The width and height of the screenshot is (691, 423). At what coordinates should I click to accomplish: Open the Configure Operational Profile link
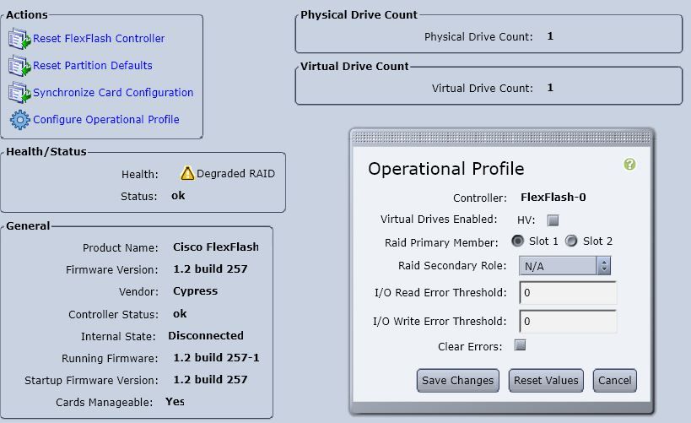coord(106,120)
